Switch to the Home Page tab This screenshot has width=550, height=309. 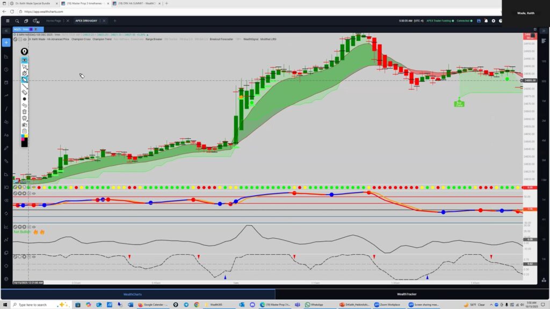pyautogui.click(x=54, y=21)
